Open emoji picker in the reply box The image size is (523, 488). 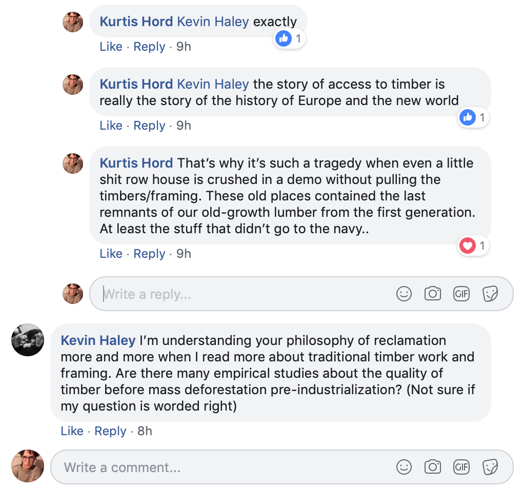click(x=404, y=294)
